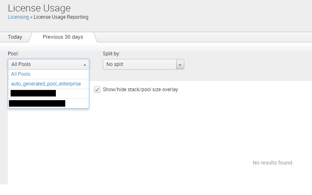Click the breadcrumb '»' separator
Viewport: 312px width, 195px height.
point(31,17)
